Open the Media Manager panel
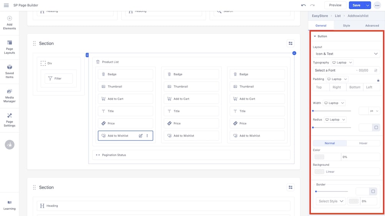The image size is (385, 216). [x=10, y=95]
